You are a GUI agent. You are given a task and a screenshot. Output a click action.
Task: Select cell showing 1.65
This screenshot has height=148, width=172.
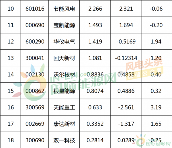point(157,124)
